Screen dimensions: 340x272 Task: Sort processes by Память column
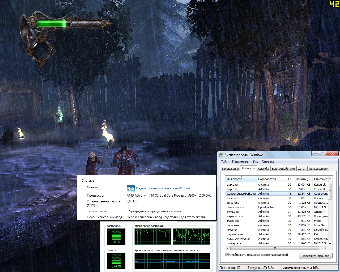(x=303, y=179)
